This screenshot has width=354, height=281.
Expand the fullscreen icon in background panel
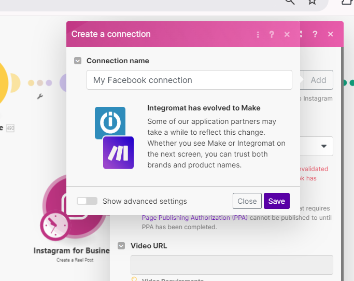(x=301, y=34)
